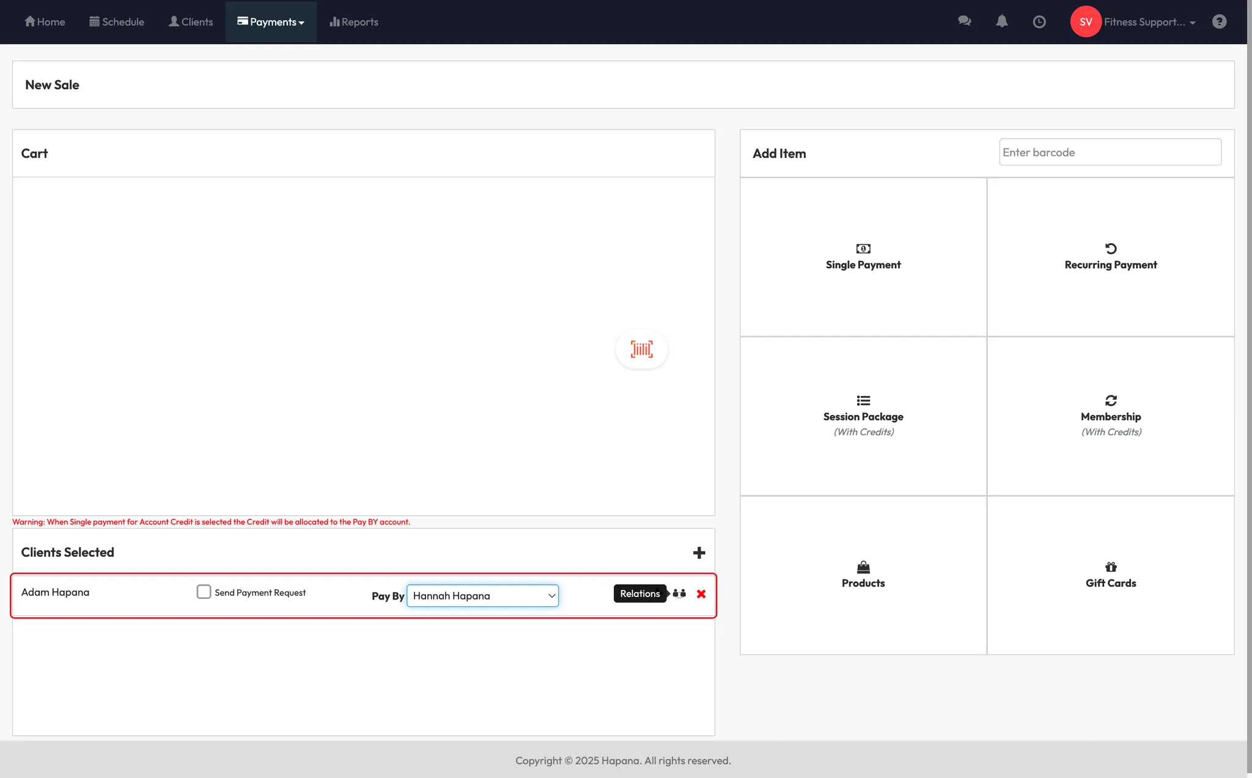Expand the Payments nav dropdown
Screen dimensions: 1252x778
(x=271, y=22)
